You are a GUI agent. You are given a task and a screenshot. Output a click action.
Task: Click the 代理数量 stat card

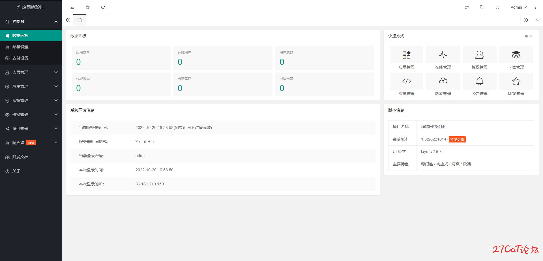tap(121, 84)
